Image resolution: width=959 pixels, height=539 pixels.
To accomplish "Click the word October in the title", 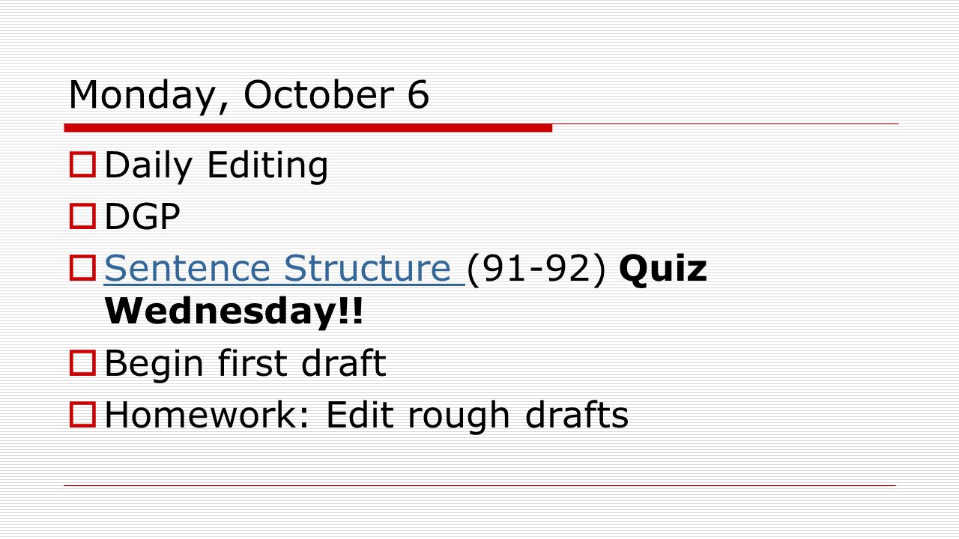I will pos(321,94).
